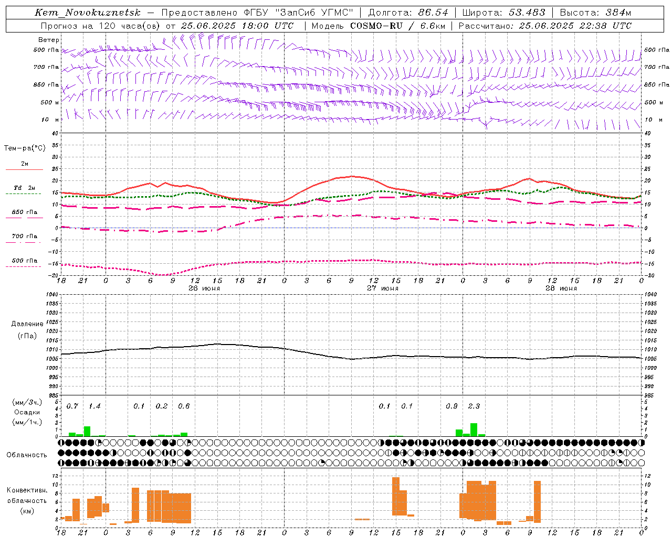The image size is (672, 537).
Task: Select the Осадки precipitation label
Action: (x=27, y=412)
